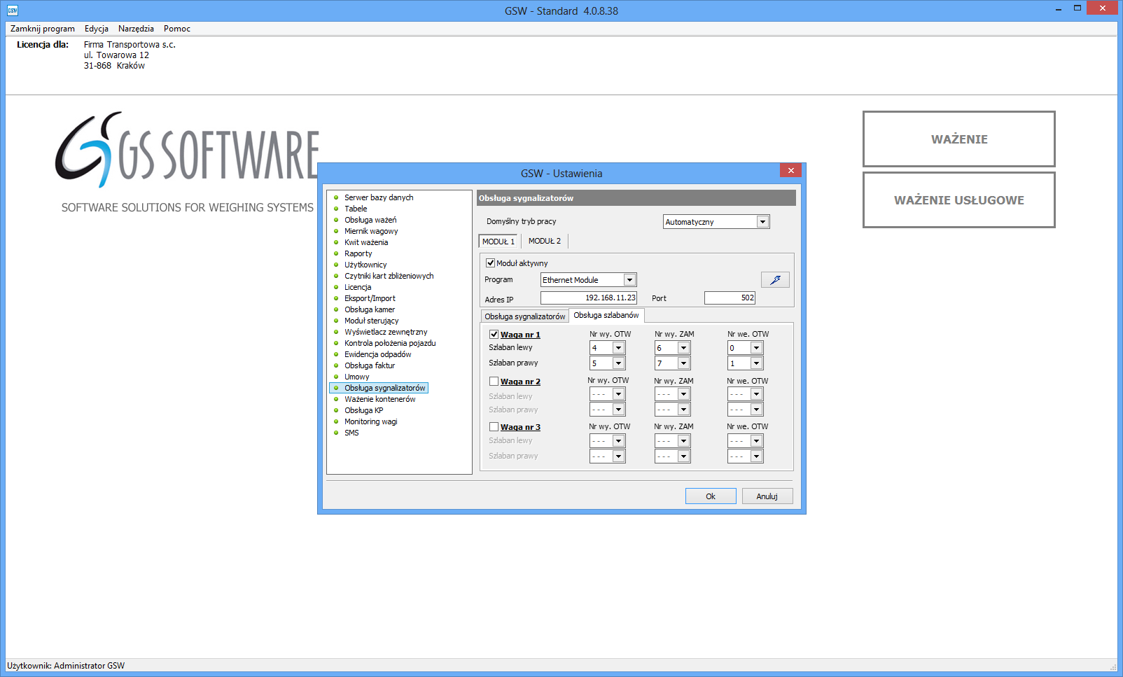
Task: Select Monitoring wagi settings item
Action: pyautogui.click(x=370, y=421)
